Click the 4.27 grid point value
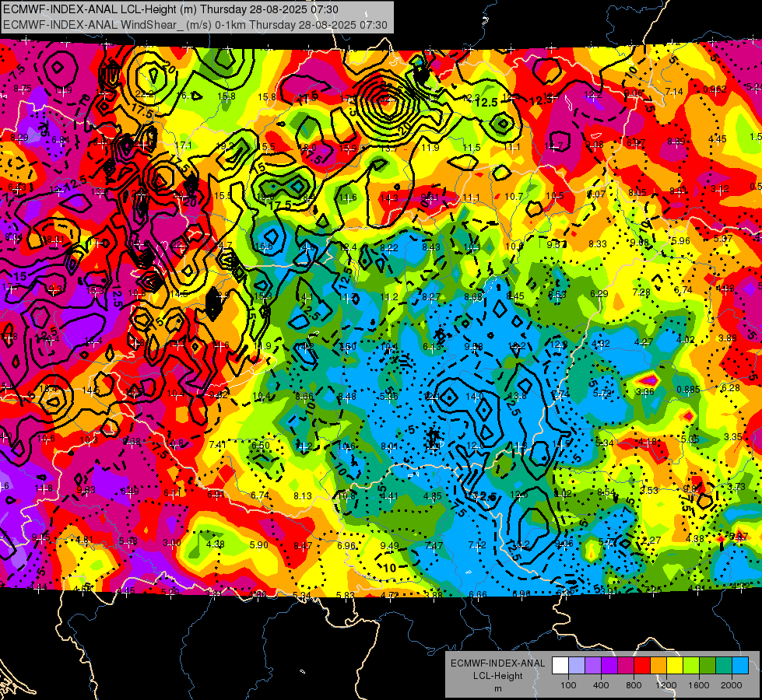The image size is (762, 700). (x=644, y=342)
